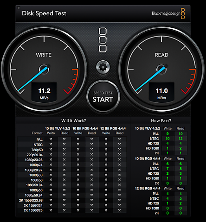Open settings with the gear icon
Viewport: 206px width, 222px height.
click(x=103, y=67)
